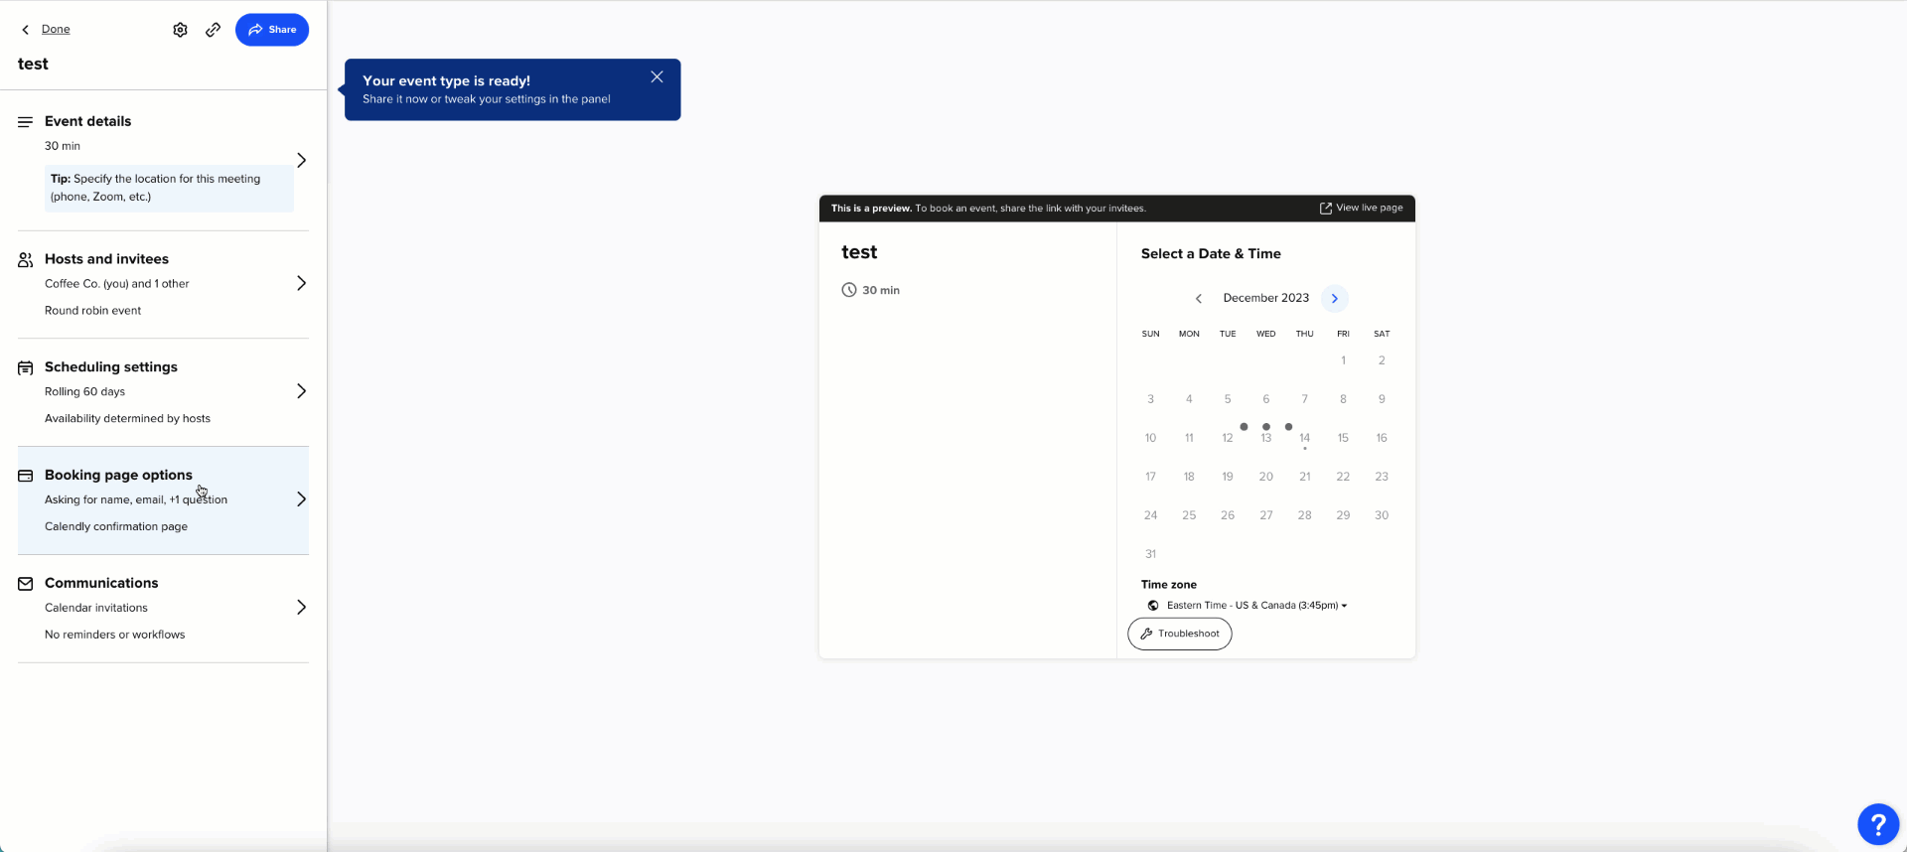Image resolution: width=1907 pixels, height=852 pixels.
Task: Expand Scheduling settings section
Action: tap(301, 391)
